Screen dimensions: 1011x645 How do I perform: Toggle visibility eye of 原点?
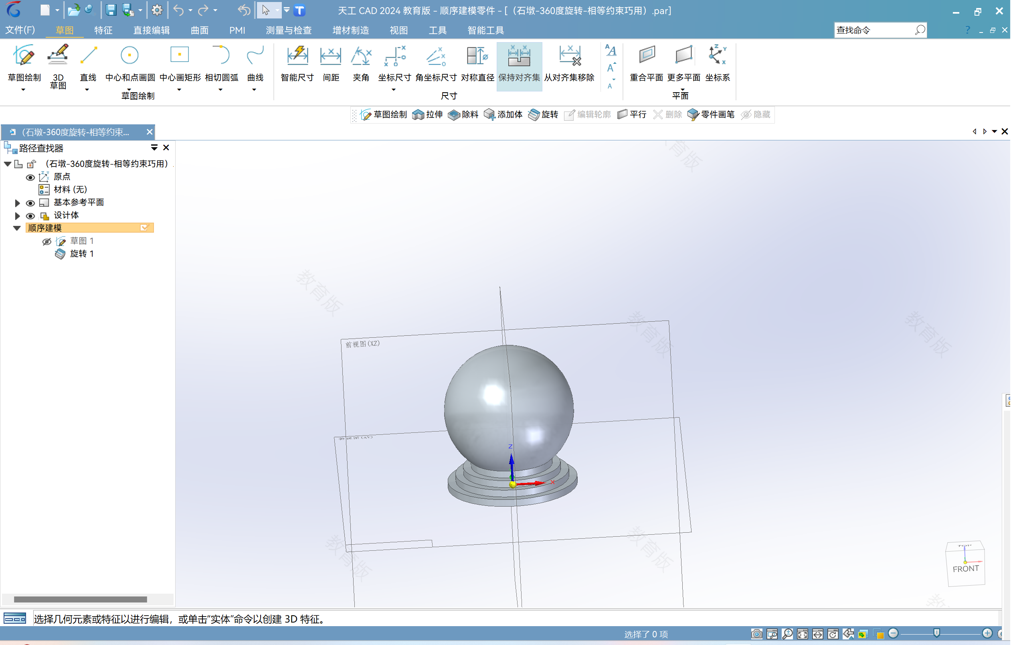(30, 177)
